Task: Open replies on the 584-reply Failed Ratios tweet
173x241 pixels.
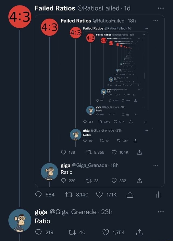Action: [x=39, y=195]
